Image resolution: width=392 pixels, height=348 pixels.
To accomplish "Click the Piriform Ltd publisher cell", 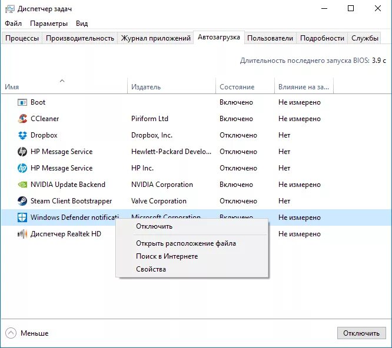I will pyautogui.click(x=150, y=119).
